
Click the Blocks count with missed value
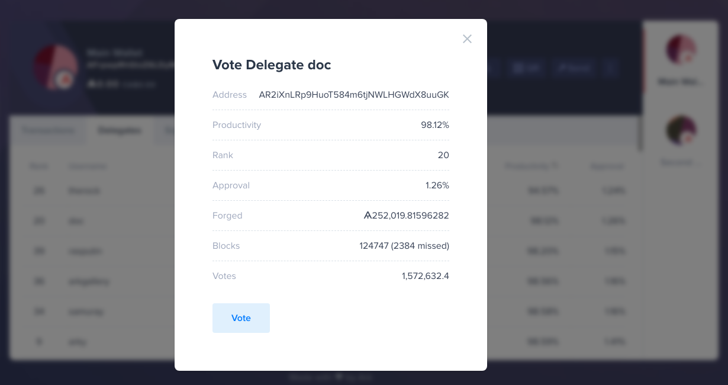pyautogui.click(x=404, y=246)
